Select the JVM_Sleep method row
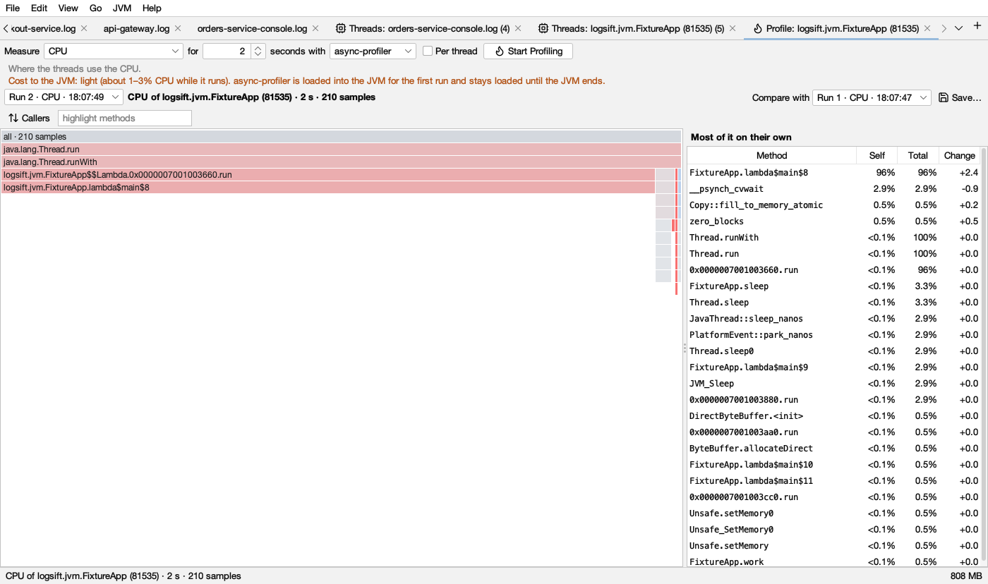The height and width of the screenshot is (584, 988). click(x=833, y=384)
